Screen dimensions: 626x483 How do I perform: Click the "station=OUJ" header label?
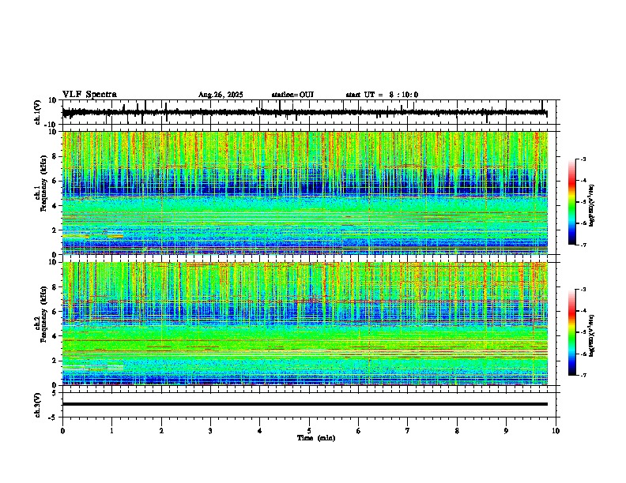click(x=292, y=95)
